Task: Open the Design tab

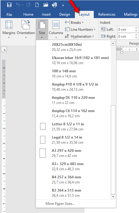Action: (x=65, y=14)
